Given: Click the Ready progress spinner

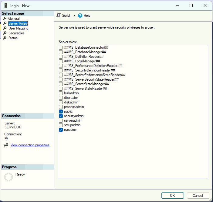Looking at the screenshot, I should pos(8,177).
